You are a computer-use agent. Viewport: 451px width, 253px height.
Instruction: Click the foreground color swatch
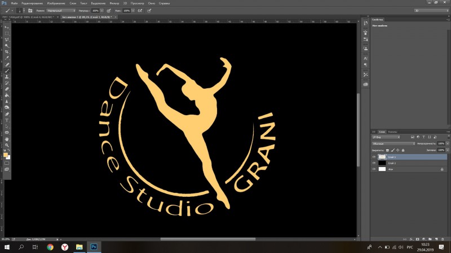(6, 155)
